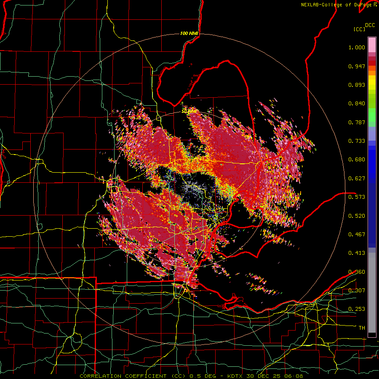Click the 0.947 value on color scale
The image size is (379, 379).
pyautogui.click(x=357, y=66)
